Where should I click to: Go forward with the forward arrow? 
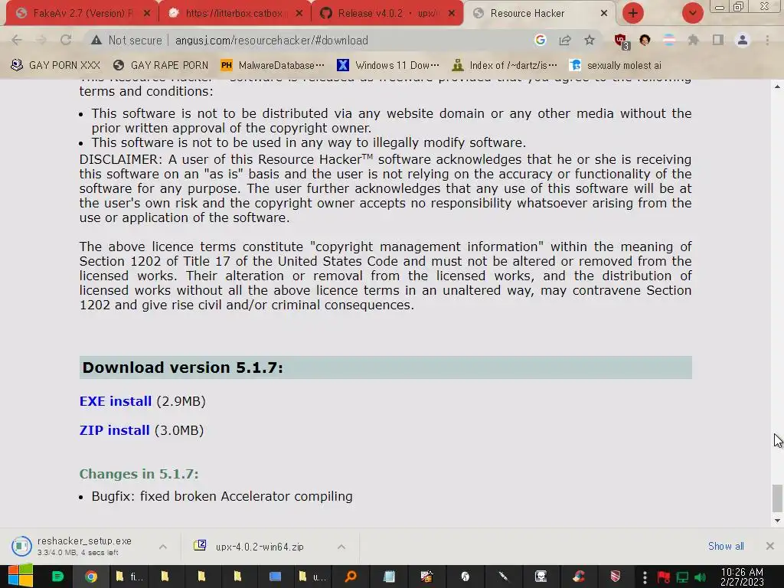tap(41, 40)
